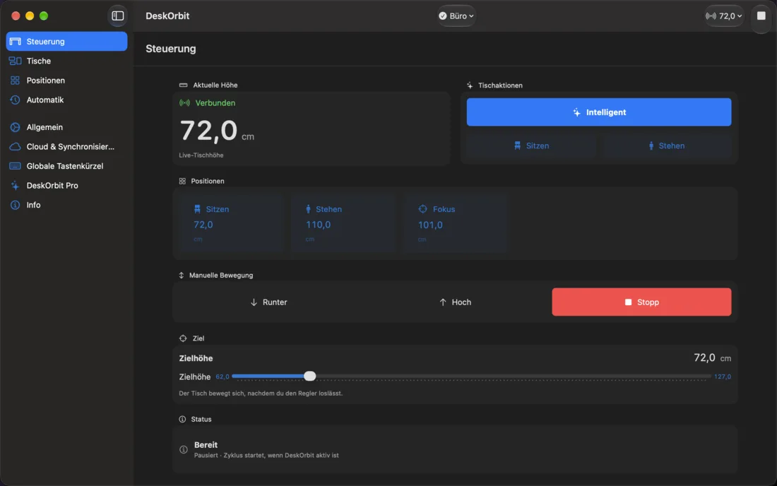The height and width of the screenshot is (486, 777).
Task: Click the Bereit status text
Action: tap(206, 445)
